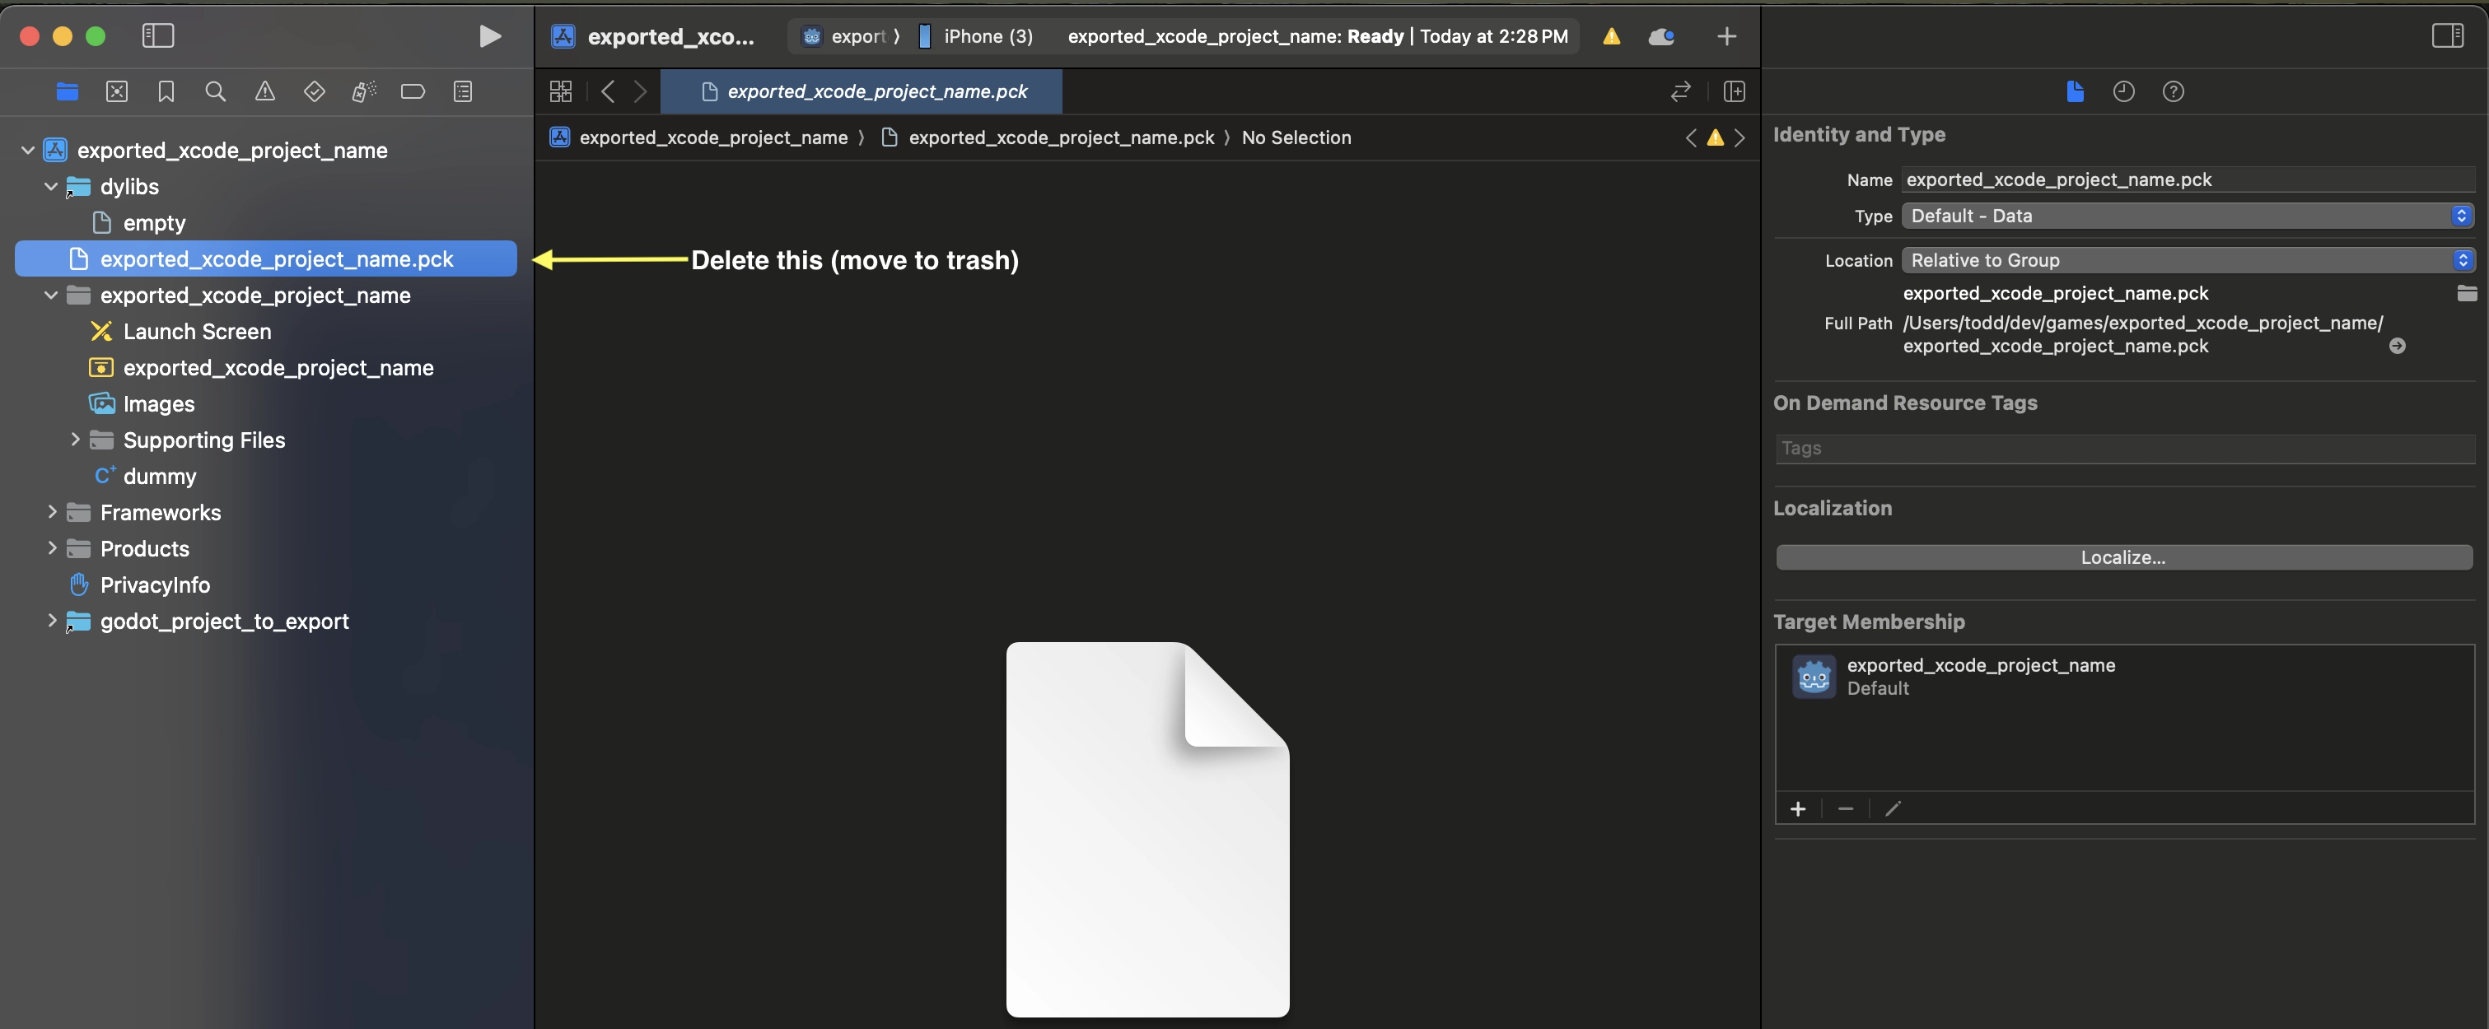
Task: Open the History inspector clock icon
Action: click(x=2125, y=91)
